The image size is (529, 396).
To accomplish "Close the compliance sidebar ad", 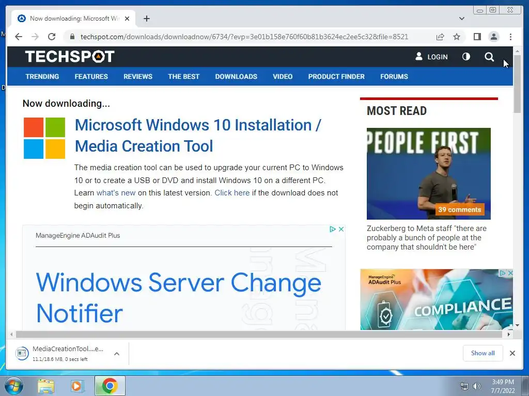I will click(x=510, y=273).
